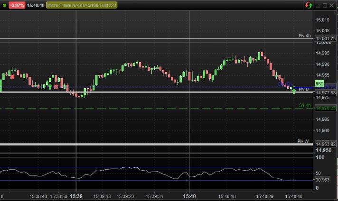Click the 15:39:34 time axis label
This screenshot has height=201, width=338.
point(154,196)
